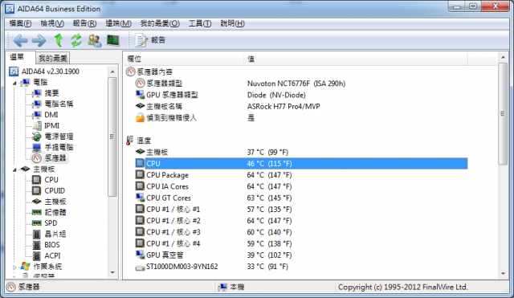Viewport: 514px width, 298px height.
Task: Open the 檔案(F) menu
Action: [x=20, y=23]
